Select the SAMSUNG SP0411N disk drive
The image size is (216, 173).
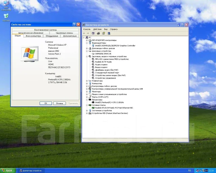103,54
